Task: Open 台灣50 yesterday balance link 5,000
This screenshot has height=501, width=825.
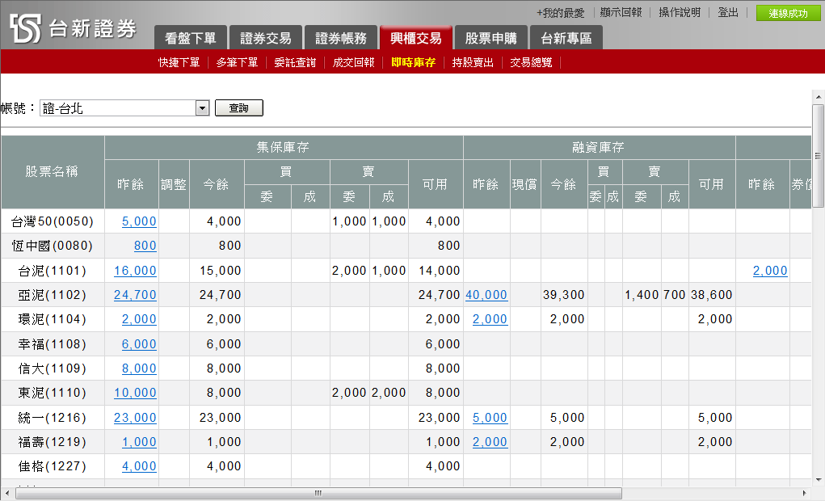Action: pos(139,221)
